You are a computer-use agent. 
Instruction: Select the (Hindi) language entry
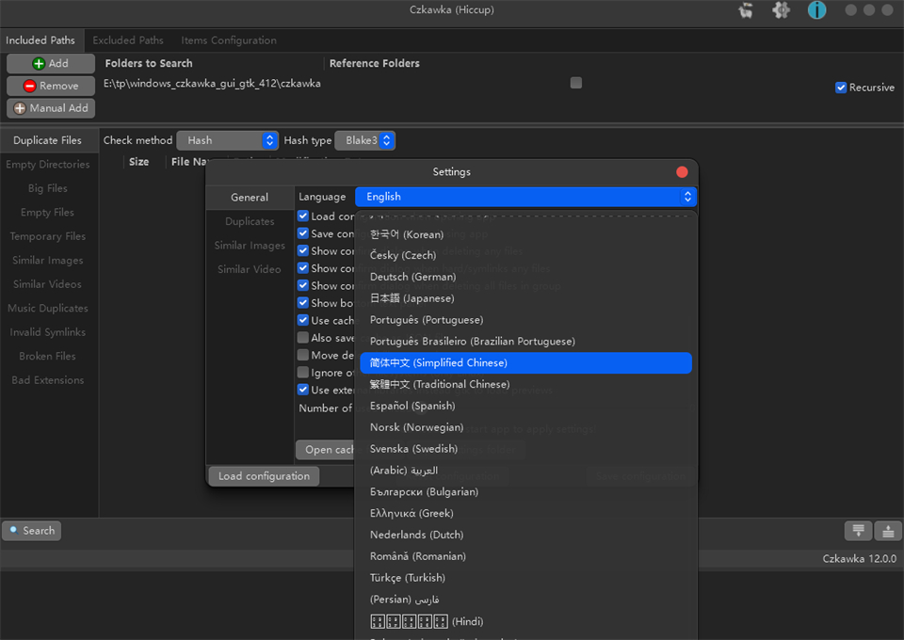525,621
